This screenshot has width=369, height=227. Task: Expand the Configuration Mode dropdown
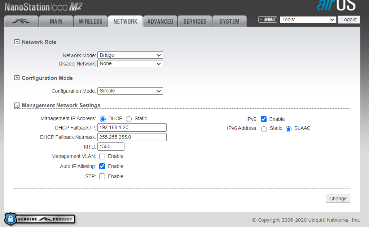click(130, 91)
